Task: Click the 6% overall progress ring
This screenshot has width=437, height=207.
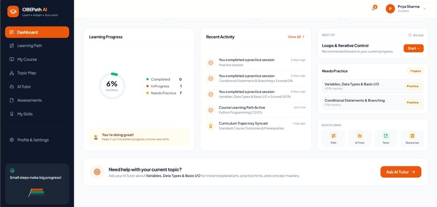Action: (x=112, y=86)
